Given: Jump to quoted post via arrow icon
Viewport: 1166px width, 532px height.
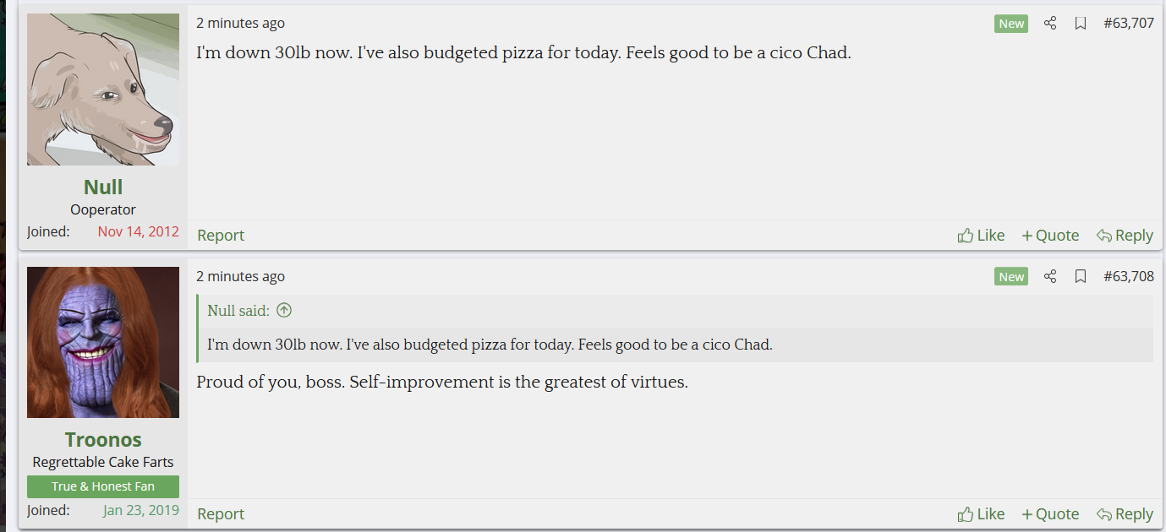Looking at the screenshot, I should [x=284, y=310].
